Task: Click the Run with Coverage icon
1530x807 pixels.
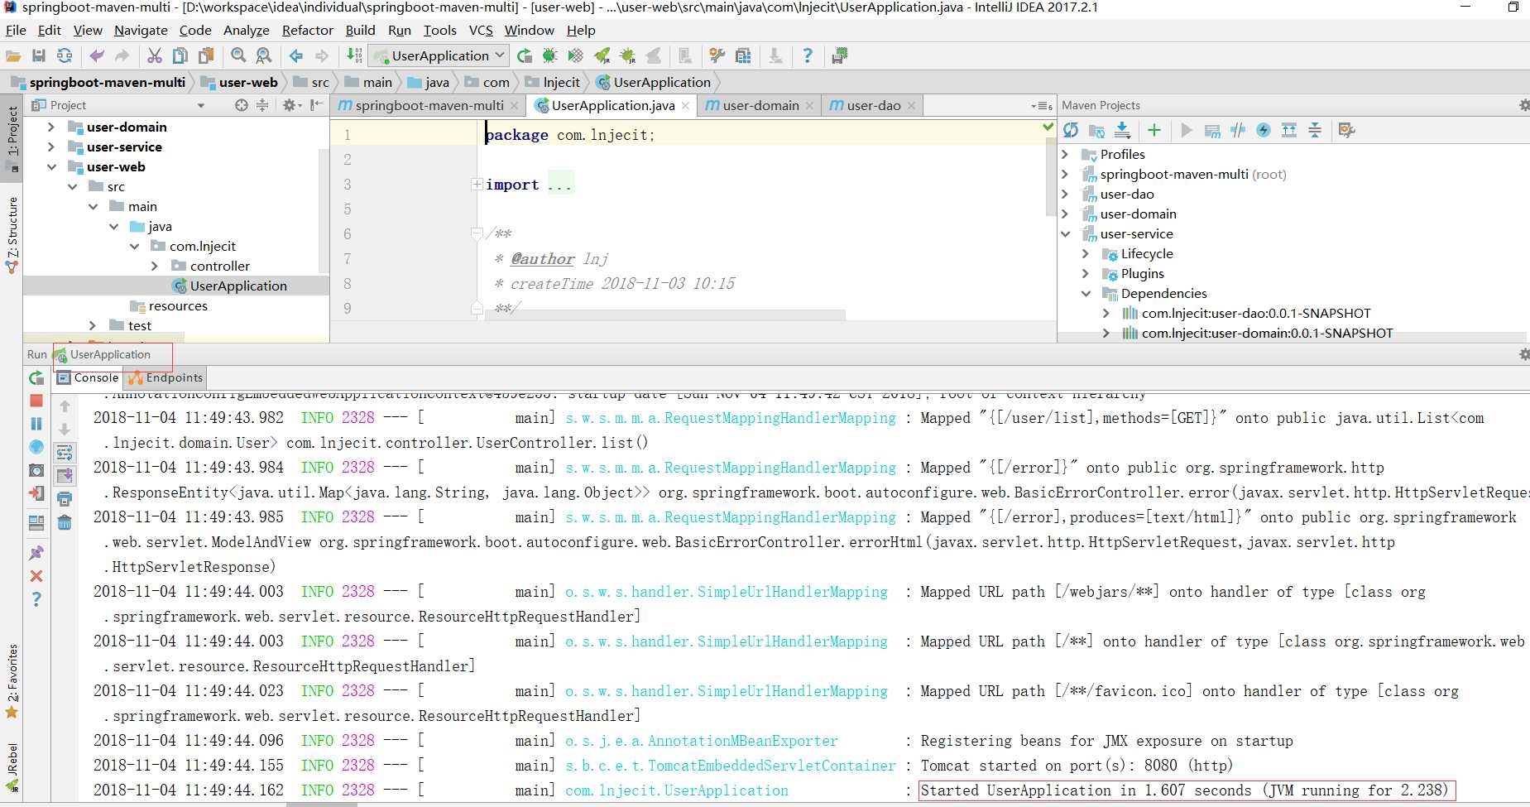Action: [x=575, y=55]
